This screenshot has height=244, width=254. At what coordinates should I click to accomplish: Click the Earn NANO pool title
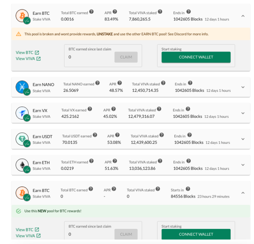point(43,85)
